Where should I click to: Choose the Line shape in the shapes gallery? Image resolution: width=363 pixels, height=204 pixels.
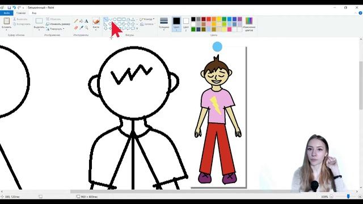click(x=105, y=19)
